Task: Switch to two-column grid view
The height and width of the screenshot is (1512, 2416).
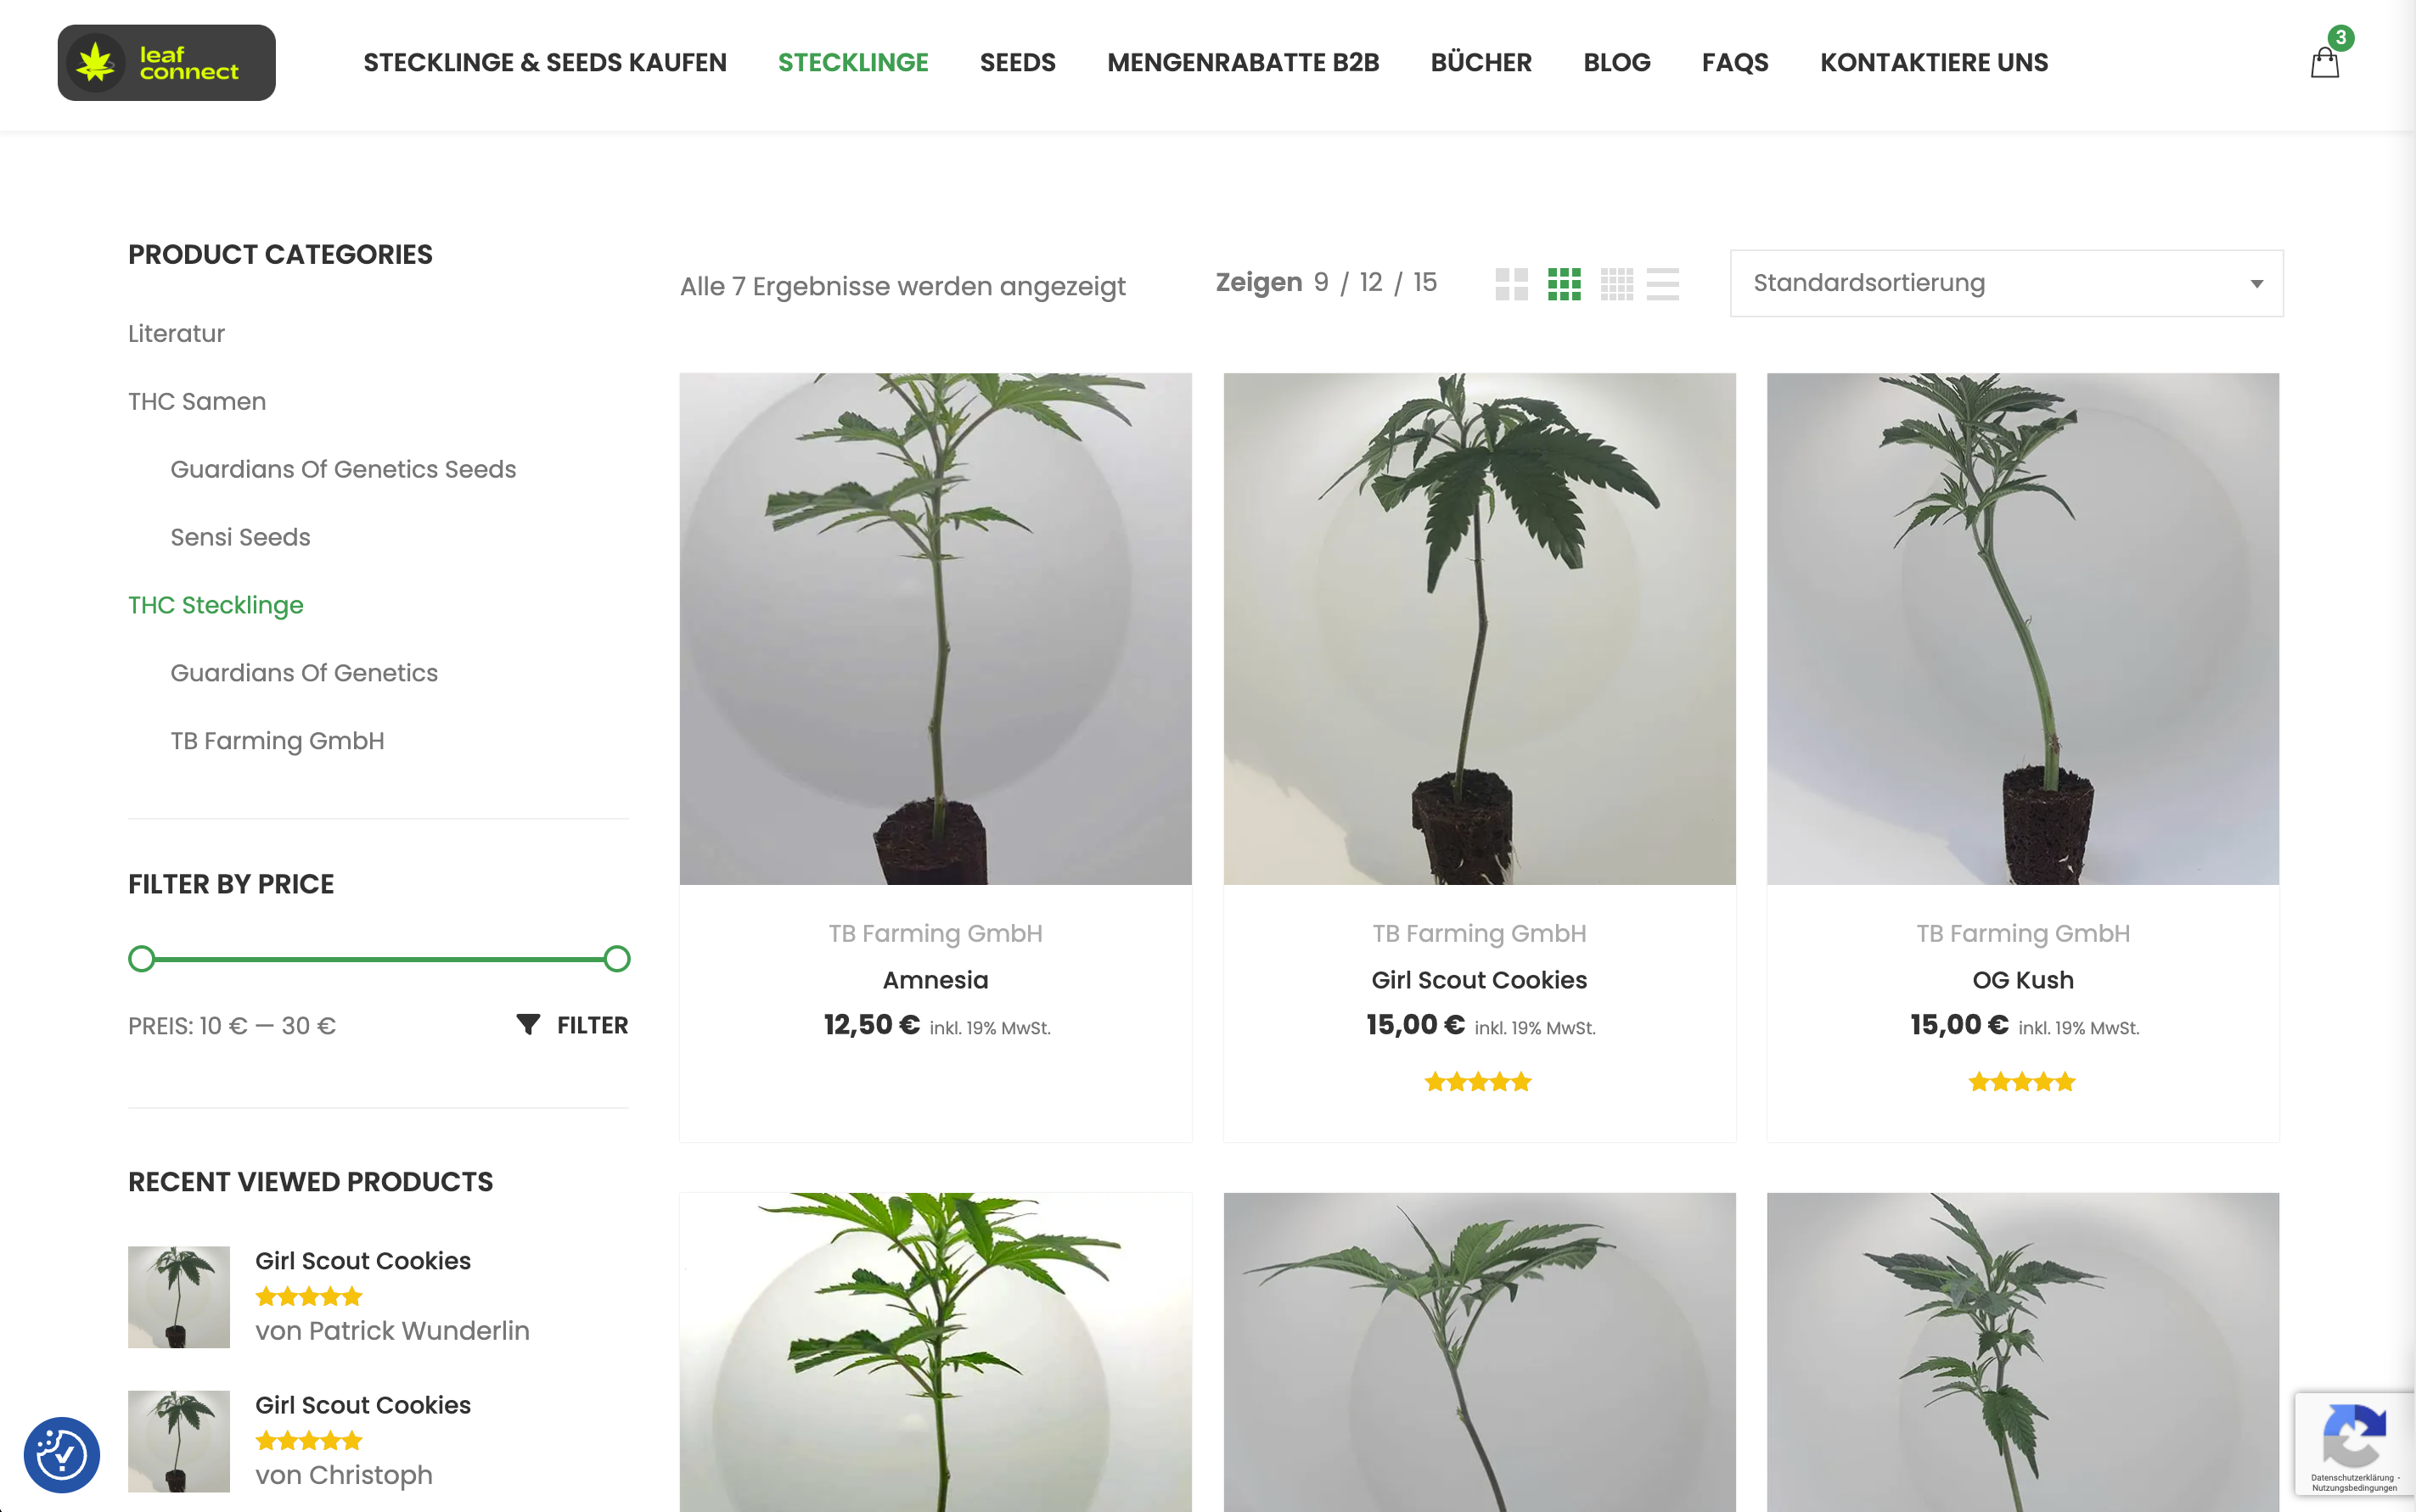Action: click(1512, 284)
